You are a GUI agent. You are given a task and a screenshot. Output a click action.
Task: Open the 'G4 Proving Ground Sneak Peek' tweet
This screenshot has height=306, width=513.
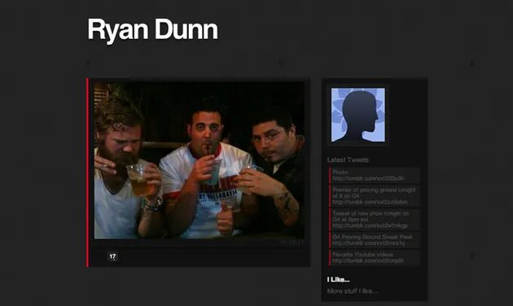(x=375, y=240)
